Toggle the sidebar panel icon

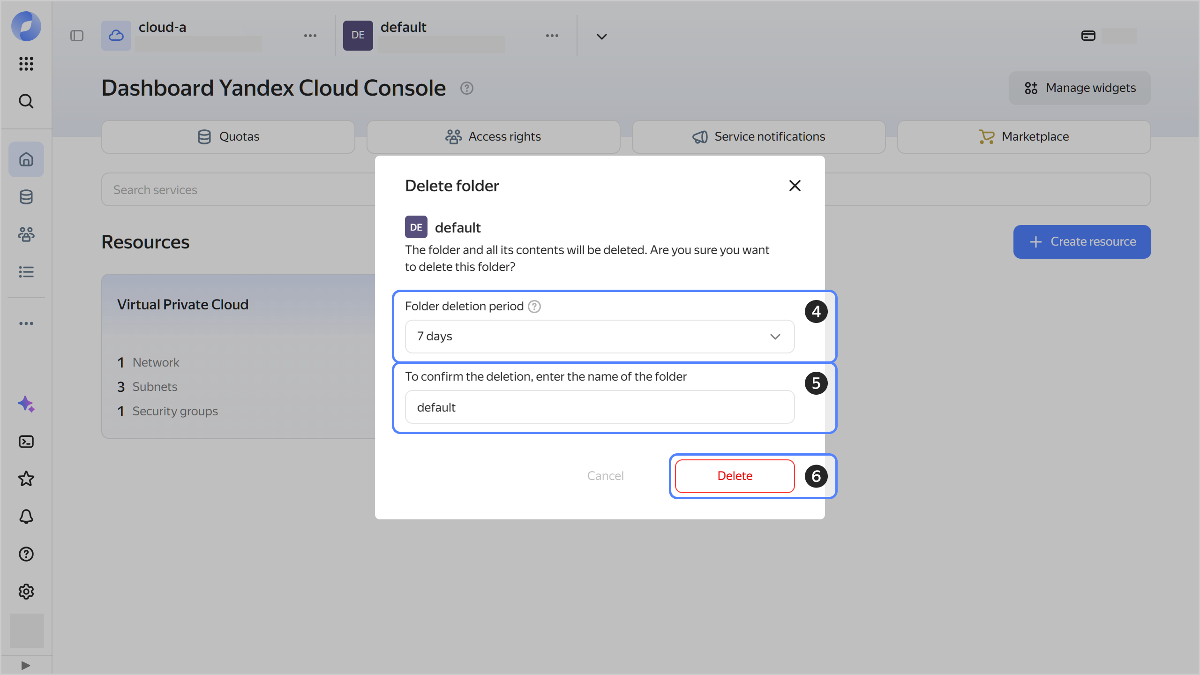tap(77, 36)
